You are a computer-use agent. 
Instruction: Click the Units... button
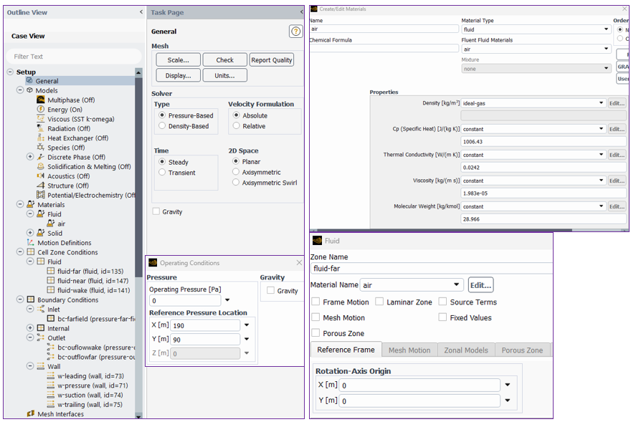(224, 75)
